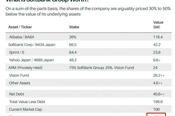175x116 pixels.
Task: Click the Asset / Ticker column header
Action: pyautogui.click(x=20, y=27)
